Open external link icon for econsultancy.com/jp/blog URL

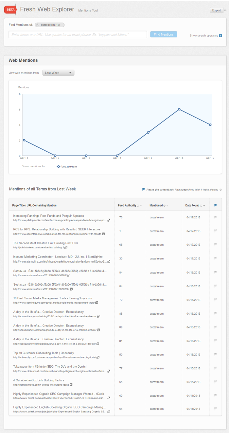coord(98,344)
